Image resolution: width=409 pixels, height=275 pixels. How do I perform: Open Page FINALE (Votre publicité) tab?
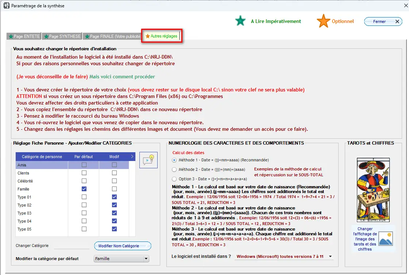pos(112,36)
